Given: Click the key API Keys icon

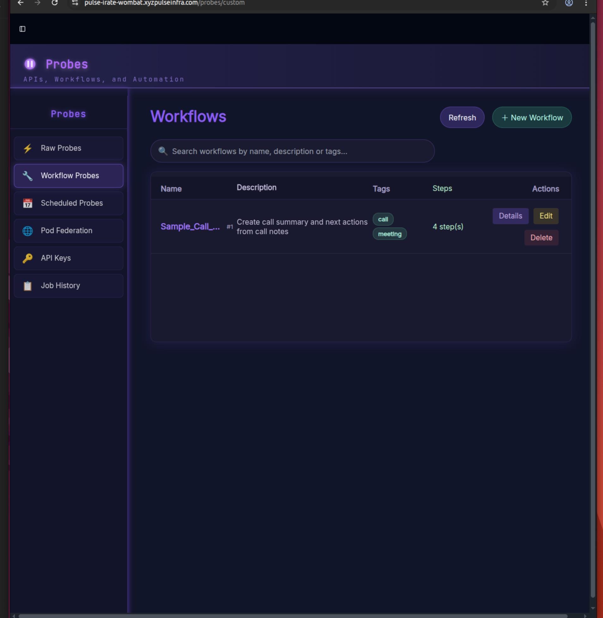Looking at the screenshot, I should tap(27, 258).
